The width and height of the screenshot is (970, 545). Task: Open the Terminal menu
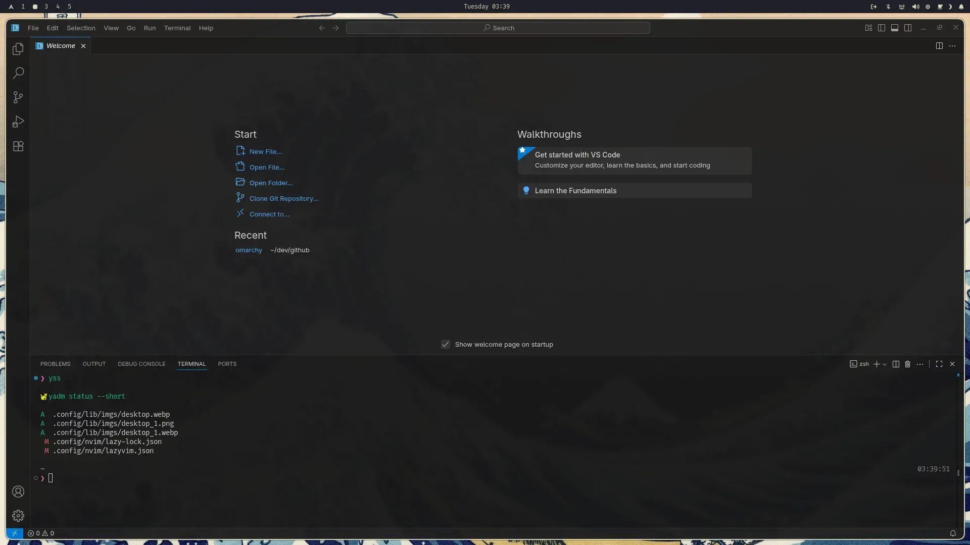(x=177, y=28)
